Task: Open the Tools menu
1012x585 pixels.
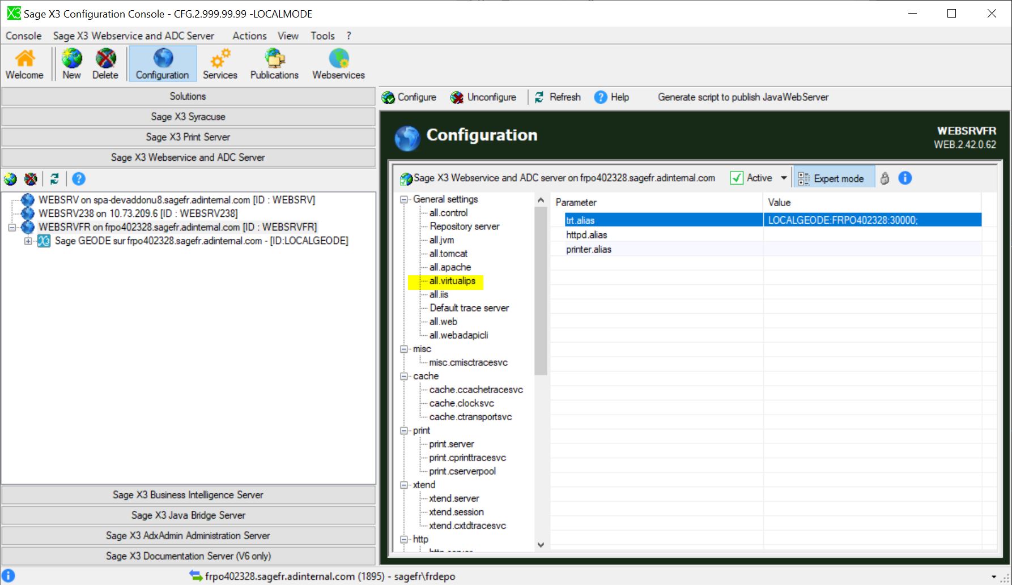Action: click(x=322, y=36)
